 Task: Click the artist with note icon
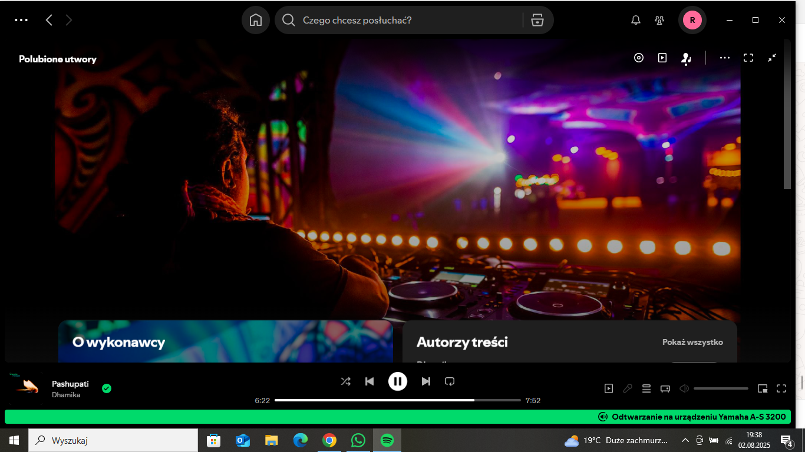click(686, 58)
